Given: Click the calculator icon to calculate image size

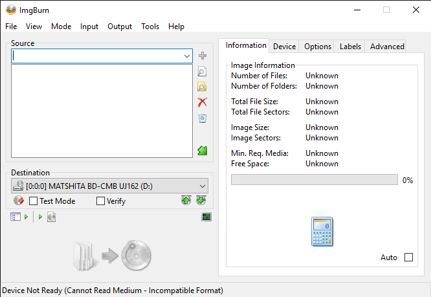Looking at the screenshot, I should [x=322, y=232].
